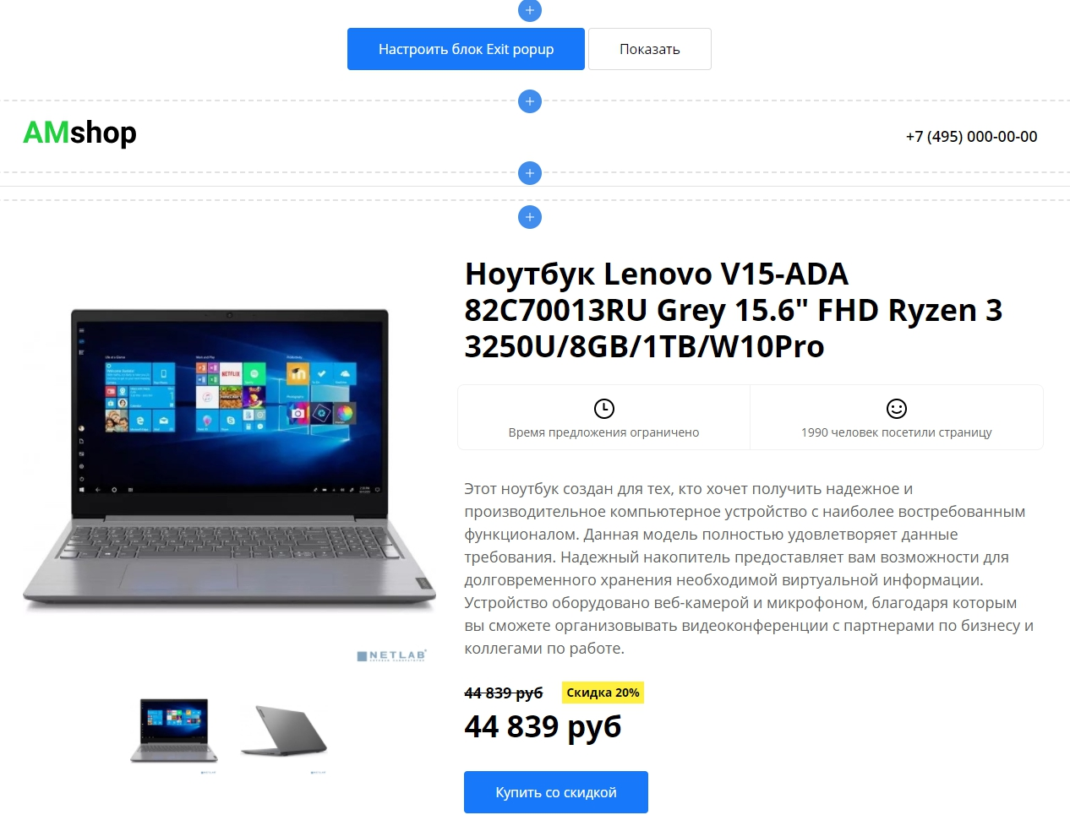Click '1990 человек посетили страницу' text
The width and height of the screenshot is (1070, 815).
point(897,432)
